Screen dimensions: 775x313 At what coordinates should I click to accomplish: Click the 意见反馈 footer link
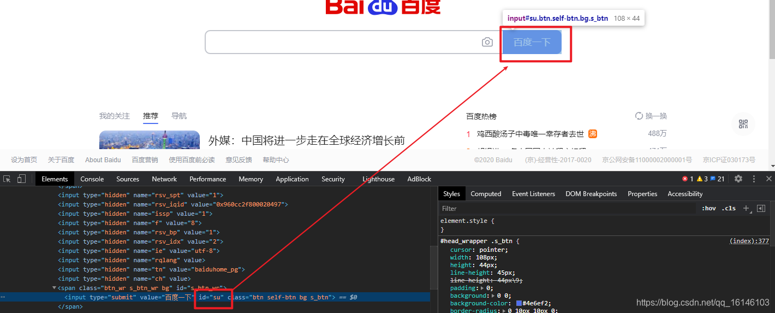239,160
